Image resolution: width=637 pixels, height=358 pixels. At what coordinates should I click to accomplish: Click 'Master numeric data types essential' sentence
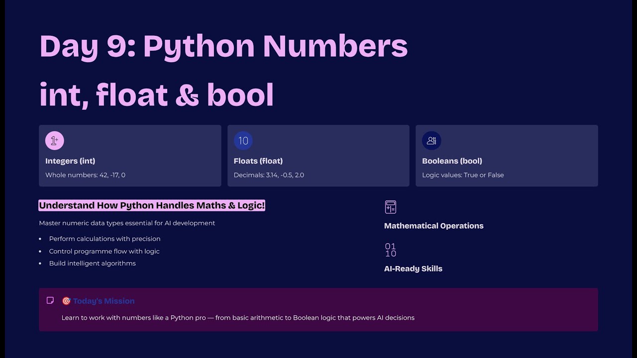pos(127,223)
